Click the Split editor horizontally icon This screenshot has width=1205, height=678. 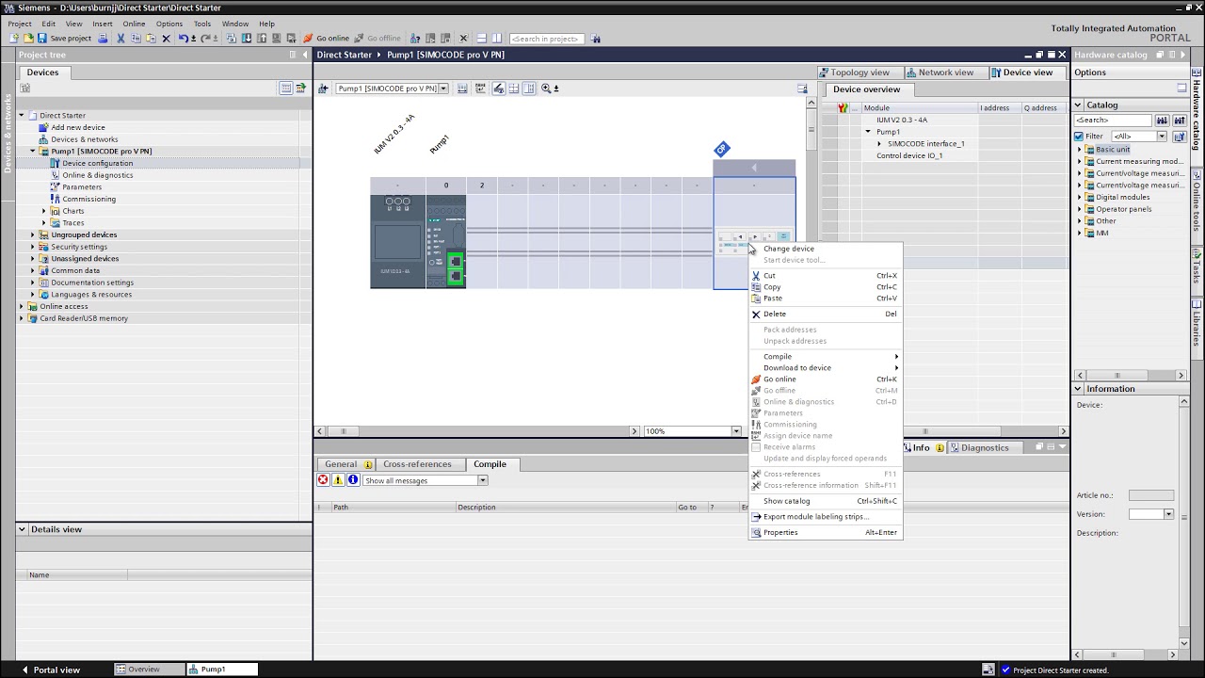tap(481, 39)
